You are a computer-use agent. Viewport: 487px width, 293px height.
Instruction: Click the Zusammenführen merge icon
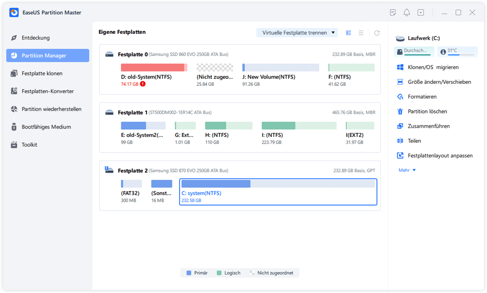(x=400, y=126)
